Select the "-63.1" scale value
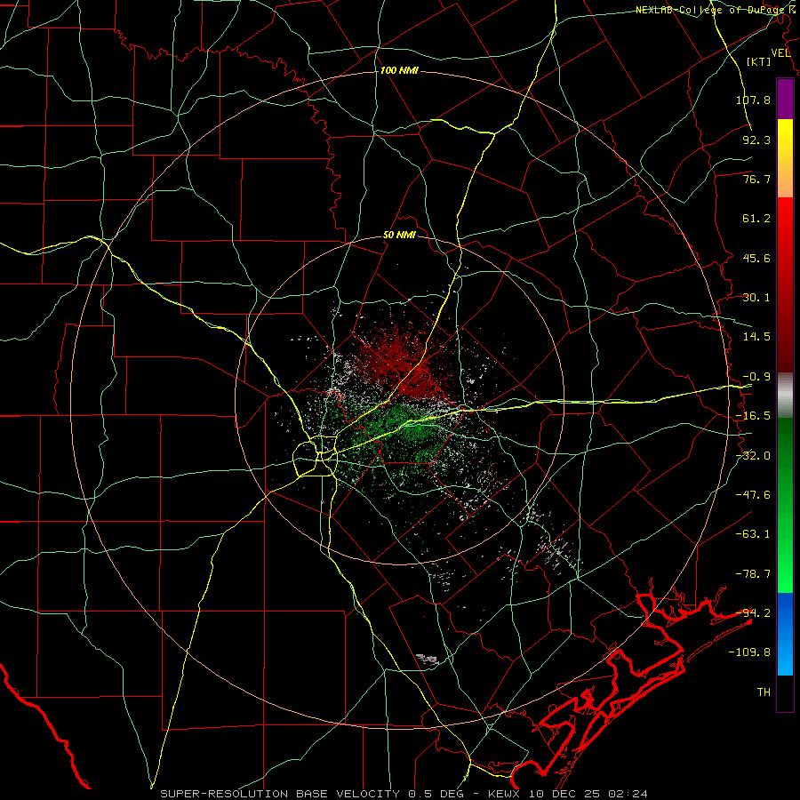Screen dimensions: 800x800 [753, 534]
